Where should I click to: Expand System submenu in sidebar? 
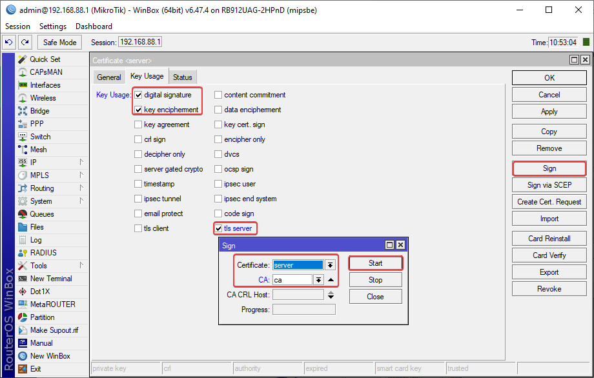pos(81,201)
